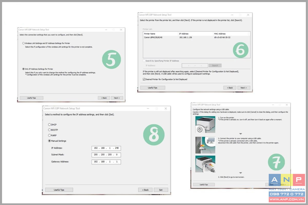Image resolution: width=308 pixels, height=205 pixels.
Task: Select Wireless LAN Settings and IP Address Settings radio
Action: click(x=23, y=43)
